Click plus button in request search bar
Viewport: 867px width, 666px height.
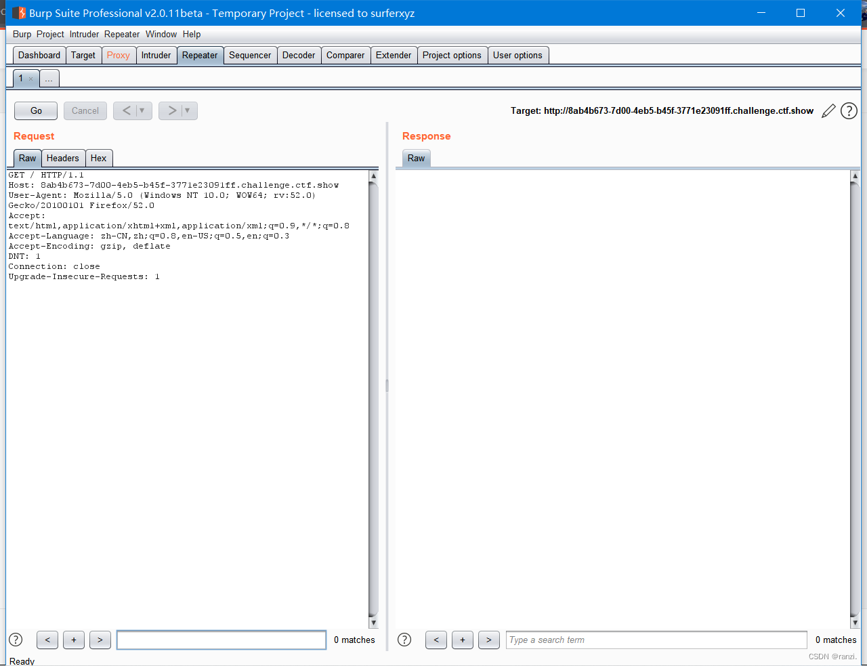point(74,640)
